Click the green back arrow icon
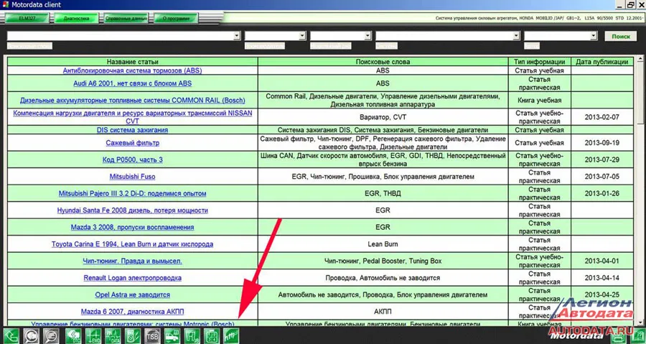 point(11,336)
